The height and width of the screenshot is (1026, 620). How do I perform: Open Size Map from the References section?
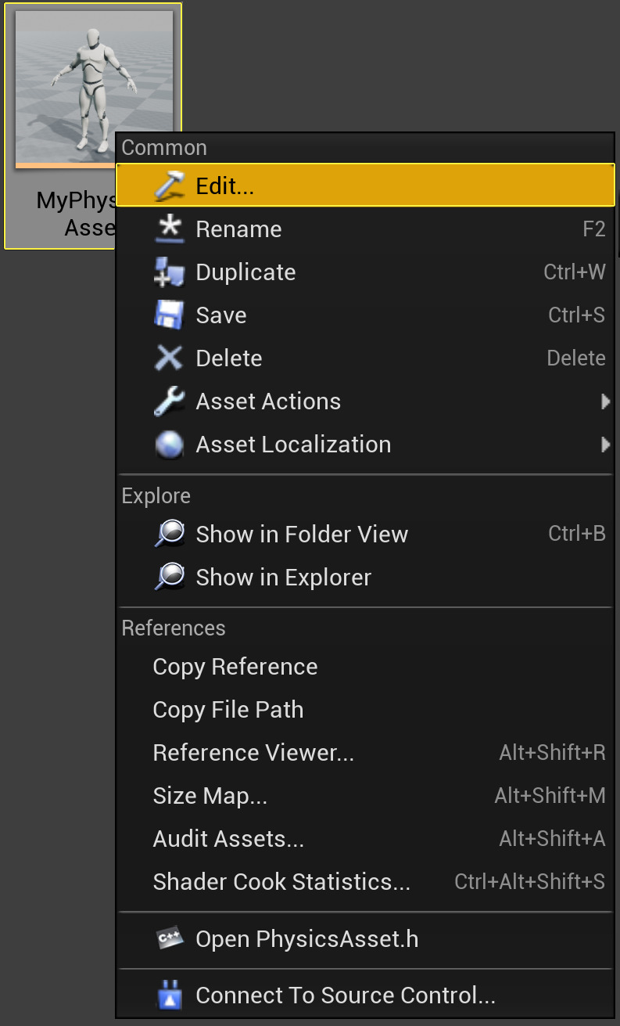pyautogui.click(x=210, y=796)
